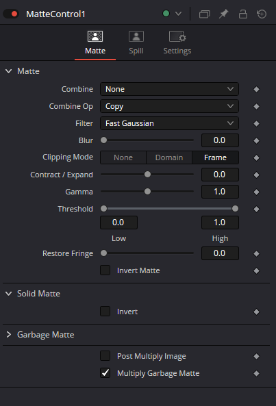Click the Blur keyframe diamond
The width and height of the screenshot is (276, 406).
tap(256, 140)
